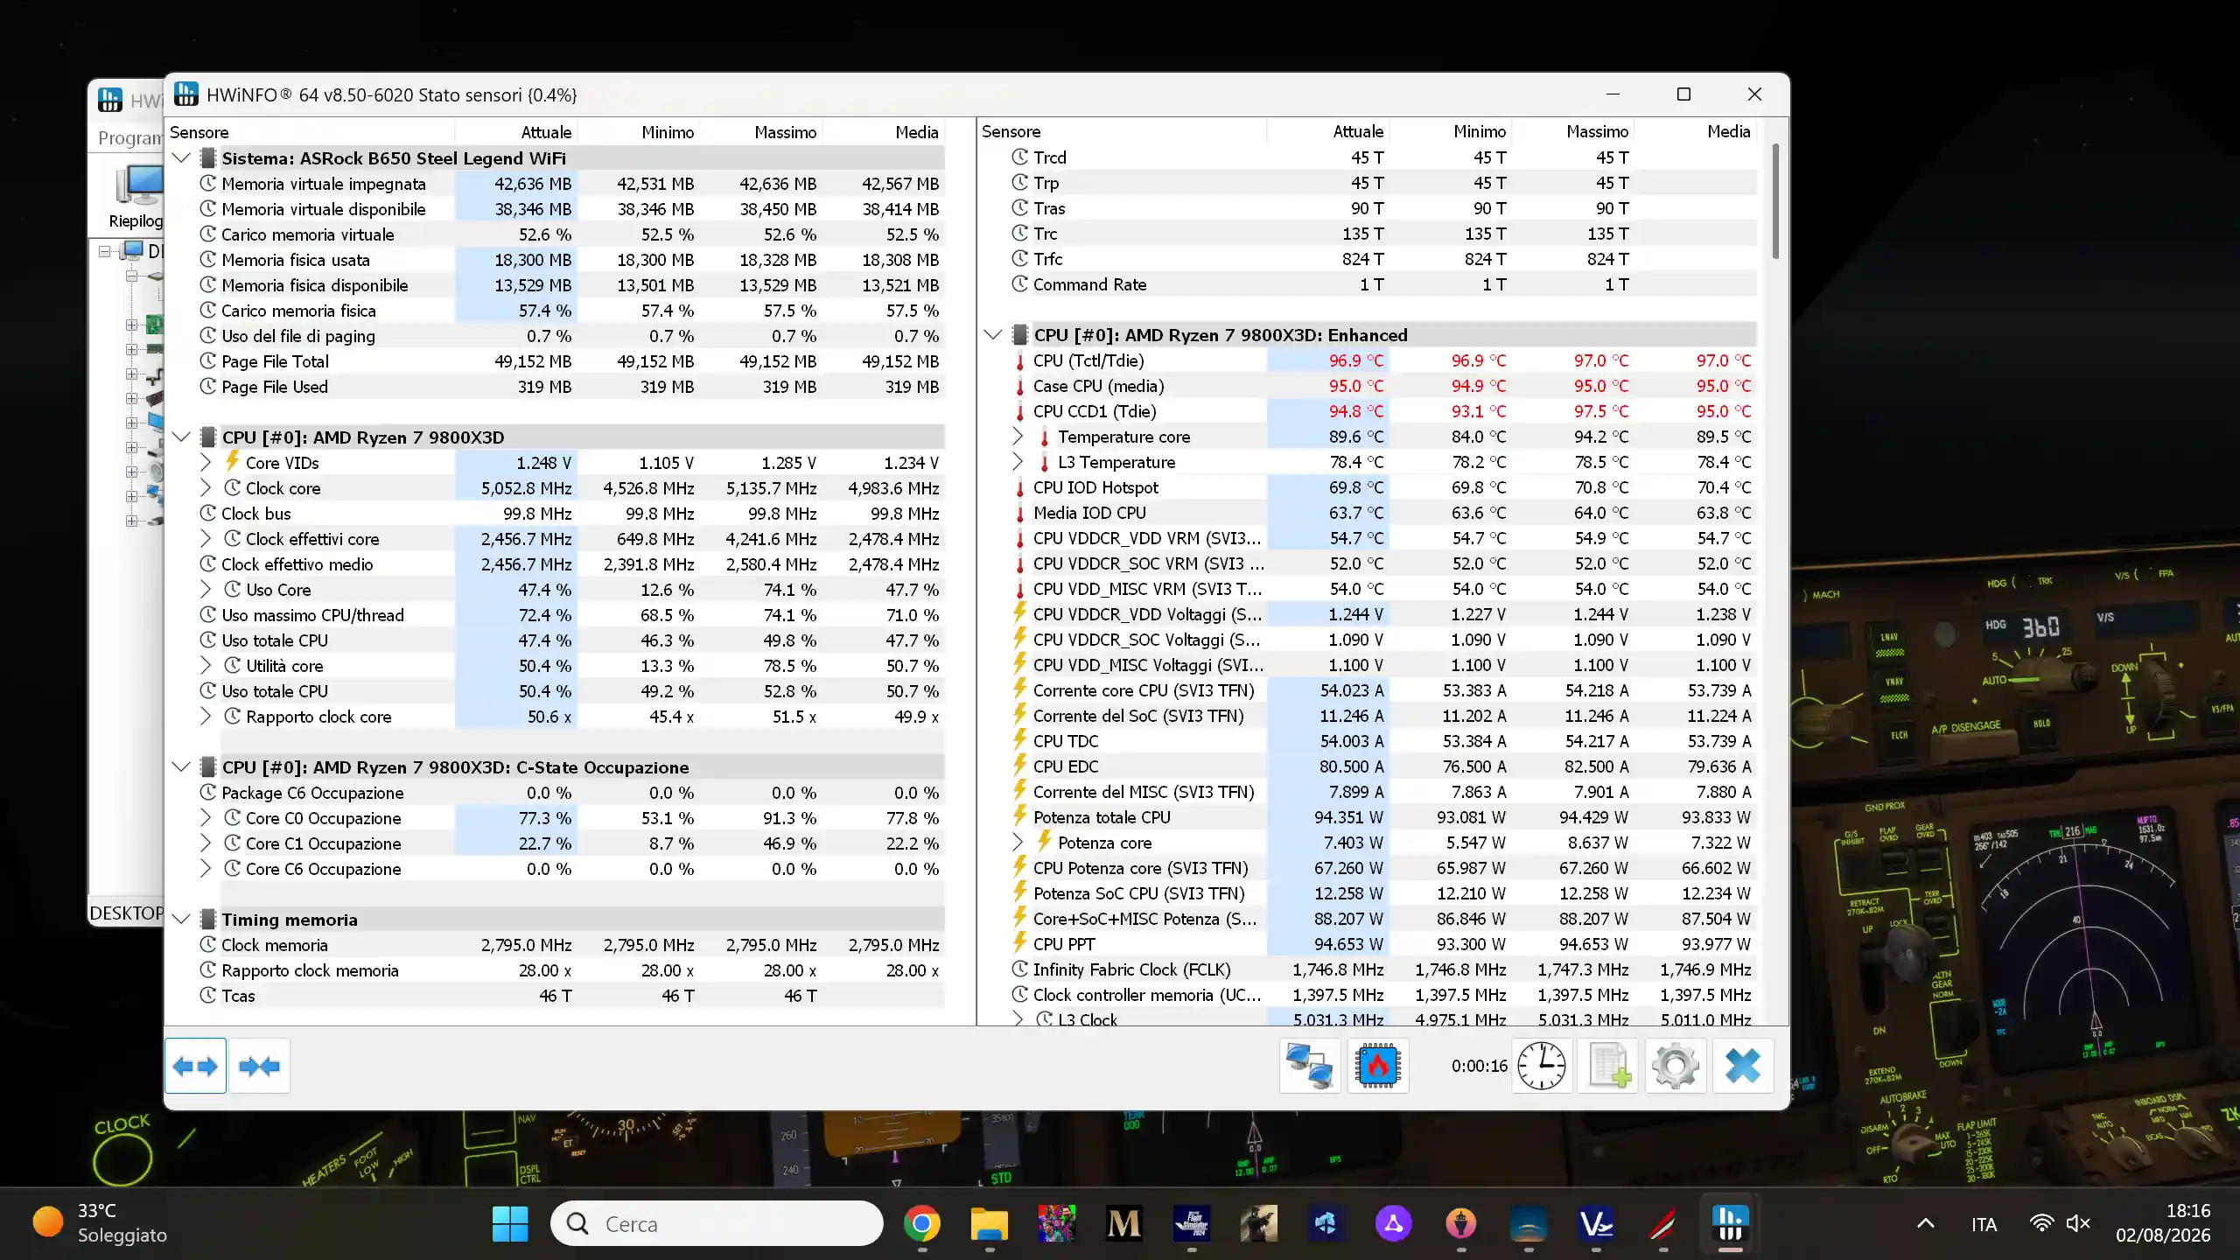Click the Wi-Fi network tray icon

pyautogui.click(x=2042, y=1223)
